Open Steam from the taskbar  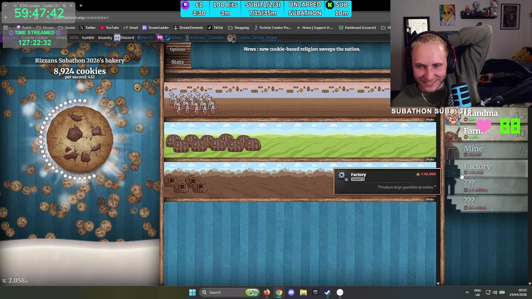(328, 292)
